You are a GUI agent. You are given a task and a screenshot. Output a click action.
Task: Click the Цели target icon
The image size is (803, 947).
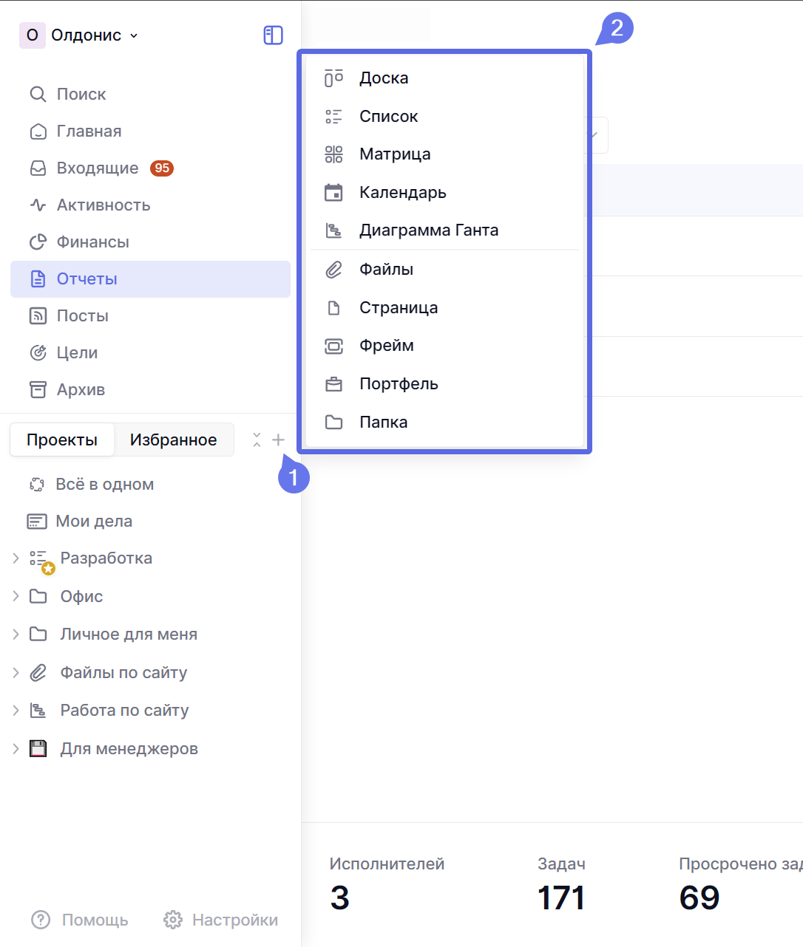click(38, 353)
